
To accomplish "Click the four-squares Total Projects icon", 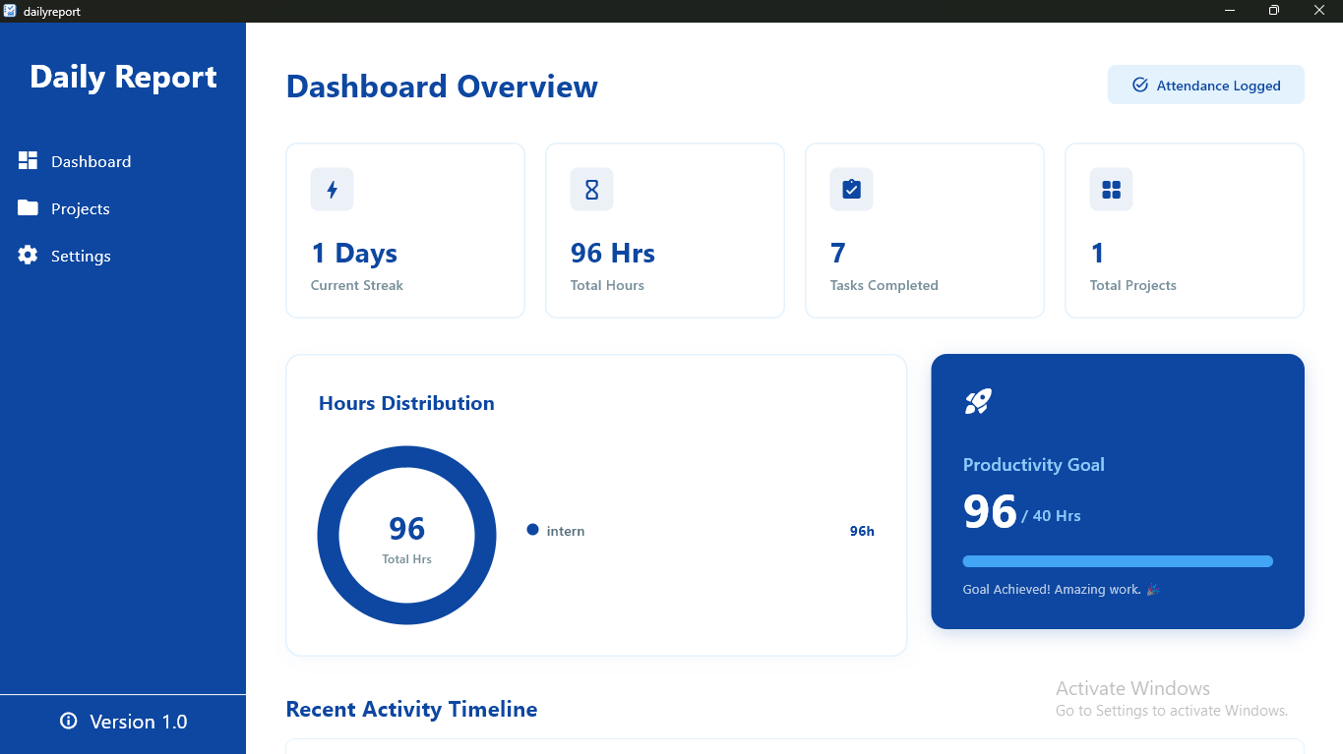I will click(1111, 190).
